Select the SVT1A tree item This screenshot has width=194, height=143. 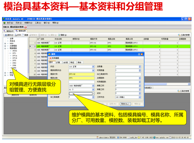click(x=15, y=56)
